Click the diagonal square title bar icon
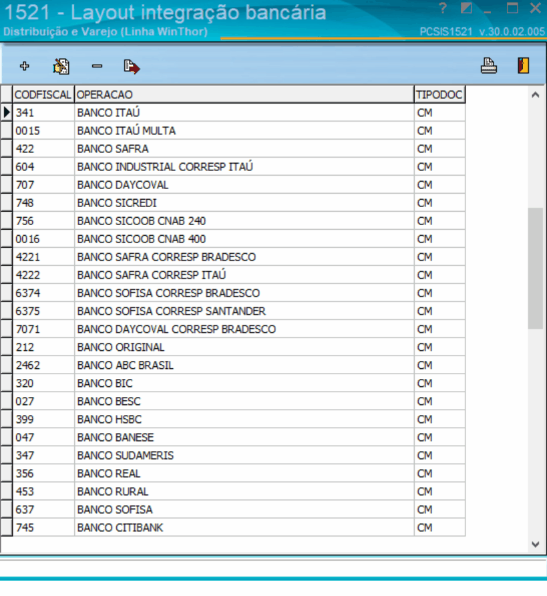Image resolution: width=547 pixels, height=596 pixels. tap(466, 9)
